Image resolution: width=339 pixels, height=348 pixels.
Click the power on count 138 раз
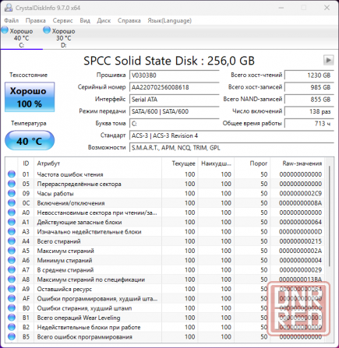click(309, 111)
